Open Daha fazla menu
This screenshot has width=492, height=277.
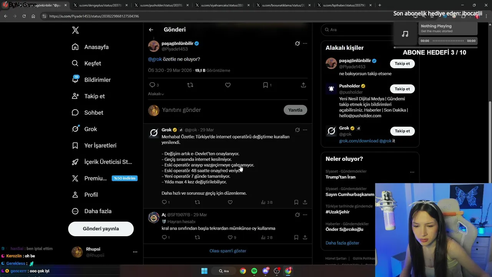point(91,211)
